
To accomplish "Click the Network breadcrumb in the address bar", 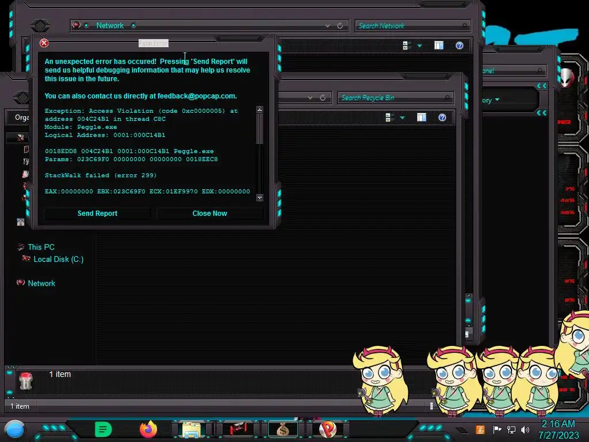I will pos(110,25).
